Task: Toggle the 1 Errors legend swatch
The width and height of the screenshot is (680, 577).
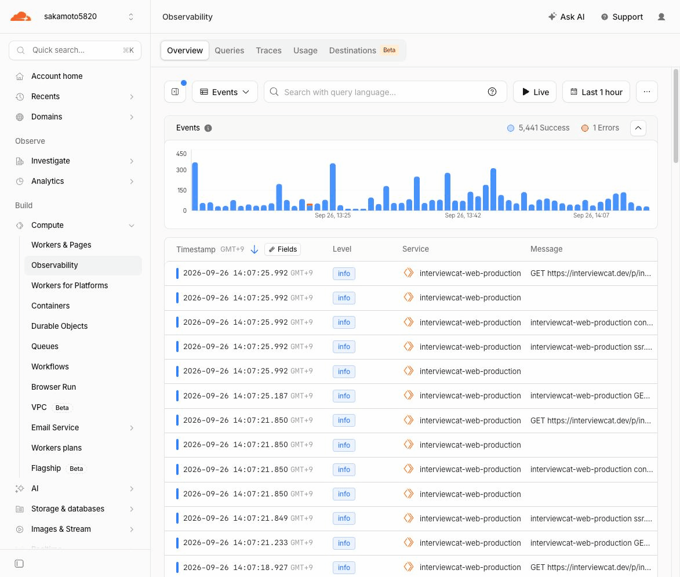Action: pyautogui.click(x=584, y=128)
